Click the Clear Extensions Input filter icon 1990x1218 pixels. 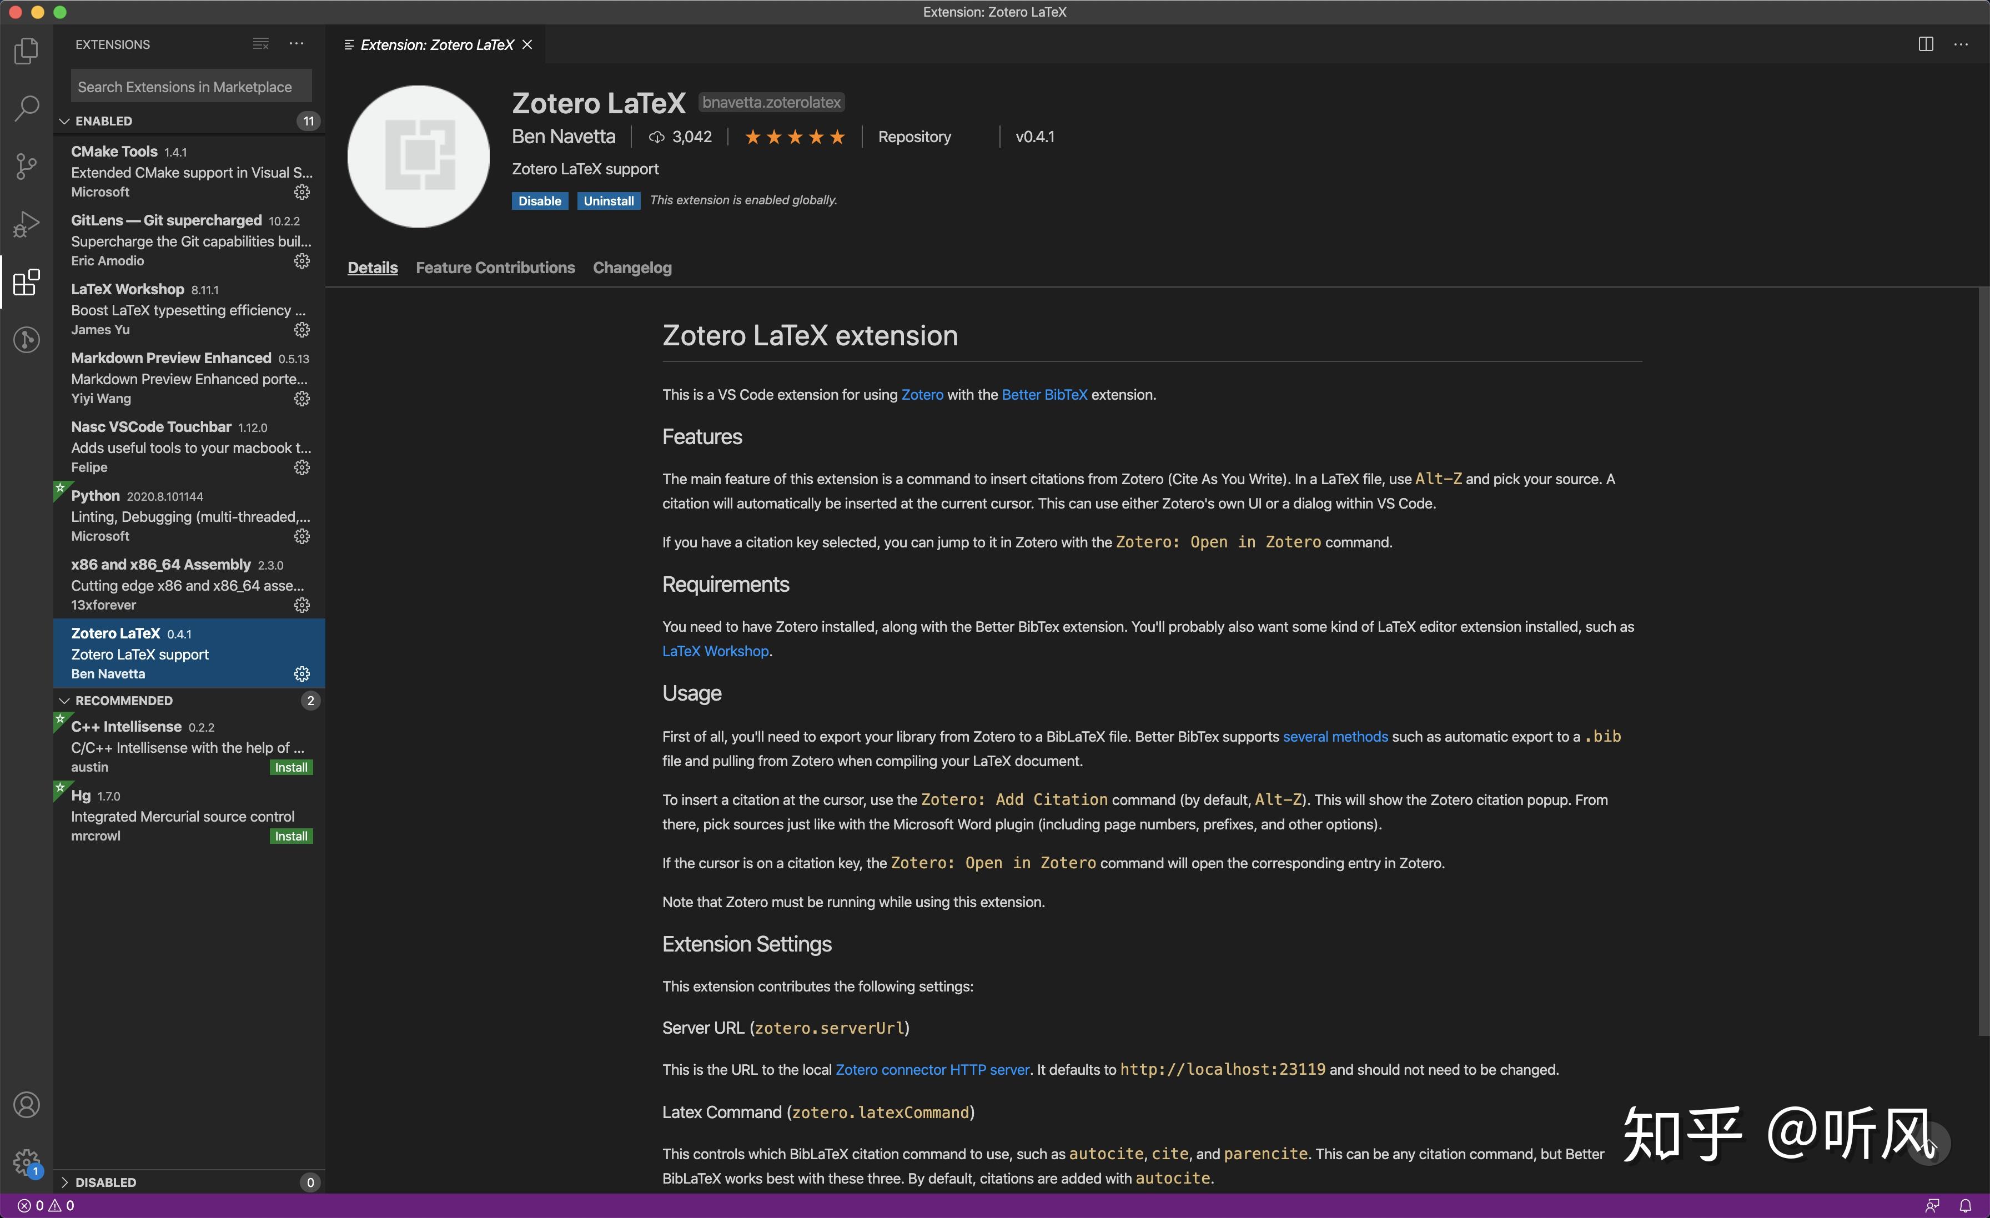click(x=261, y=44)
